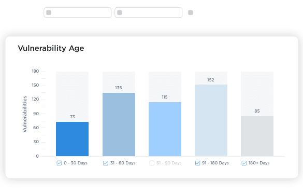Click the Vulnerability Age card title

(x=51, y=48)
